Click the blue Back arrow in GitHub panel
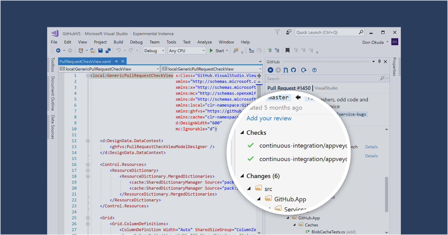The width and height of the screenshot is (448, 235). (271, 70)
